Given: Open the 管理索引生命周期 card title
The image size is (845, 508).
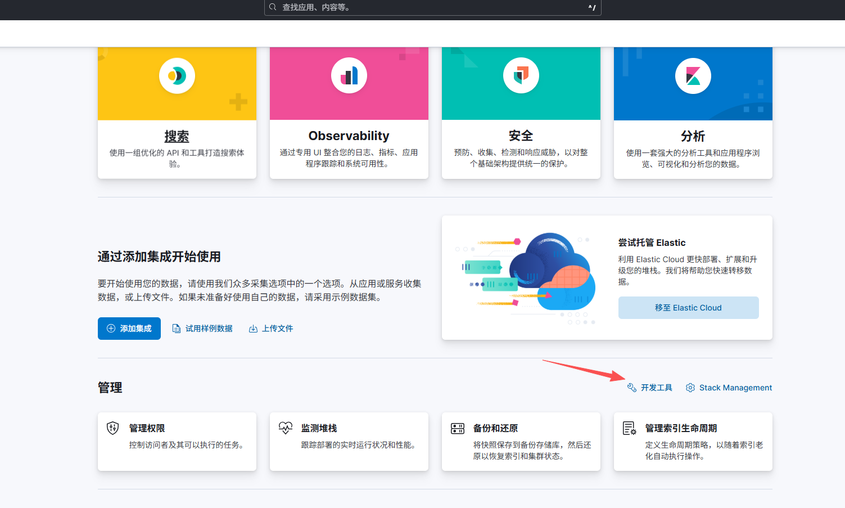Looking at the screenshot, I should click(681, 428).
